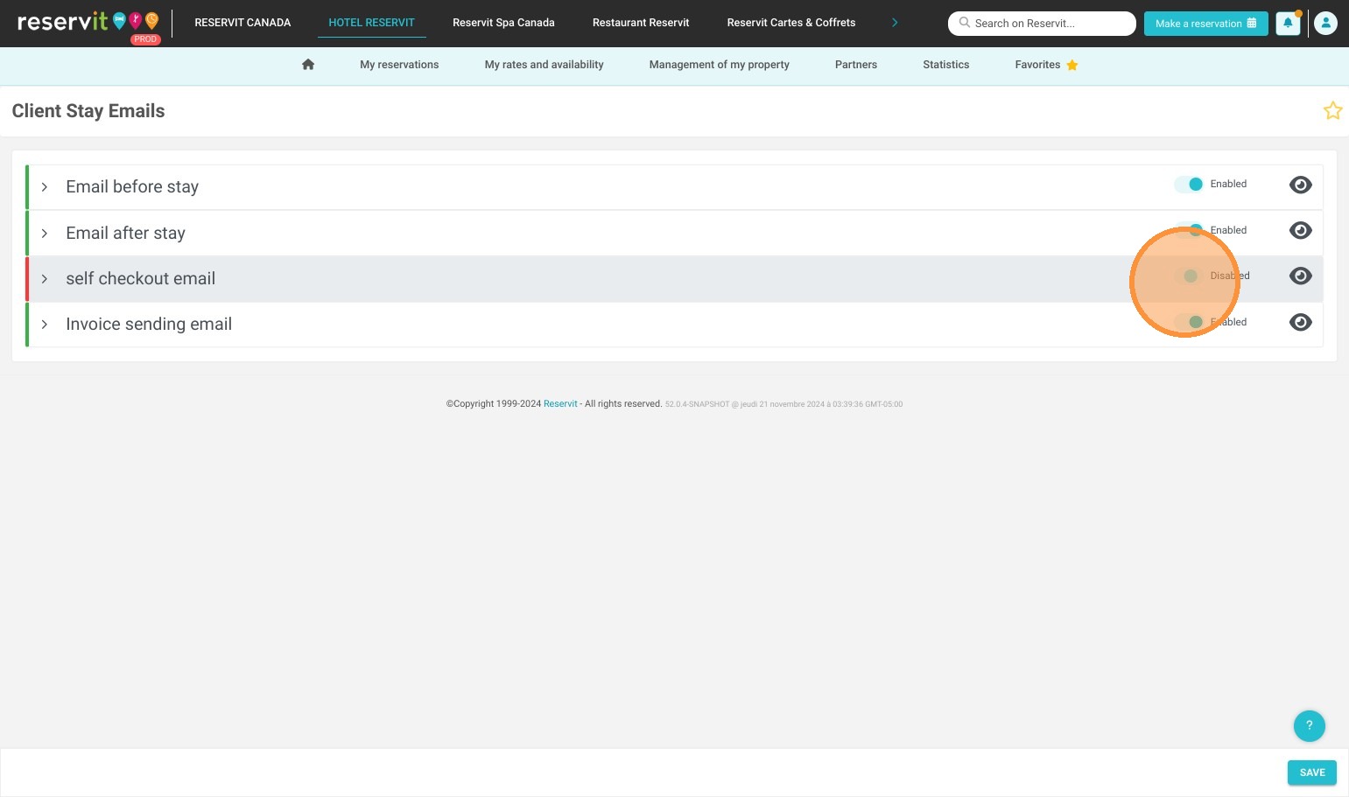Open Favorites menu

click(1046, 65)
